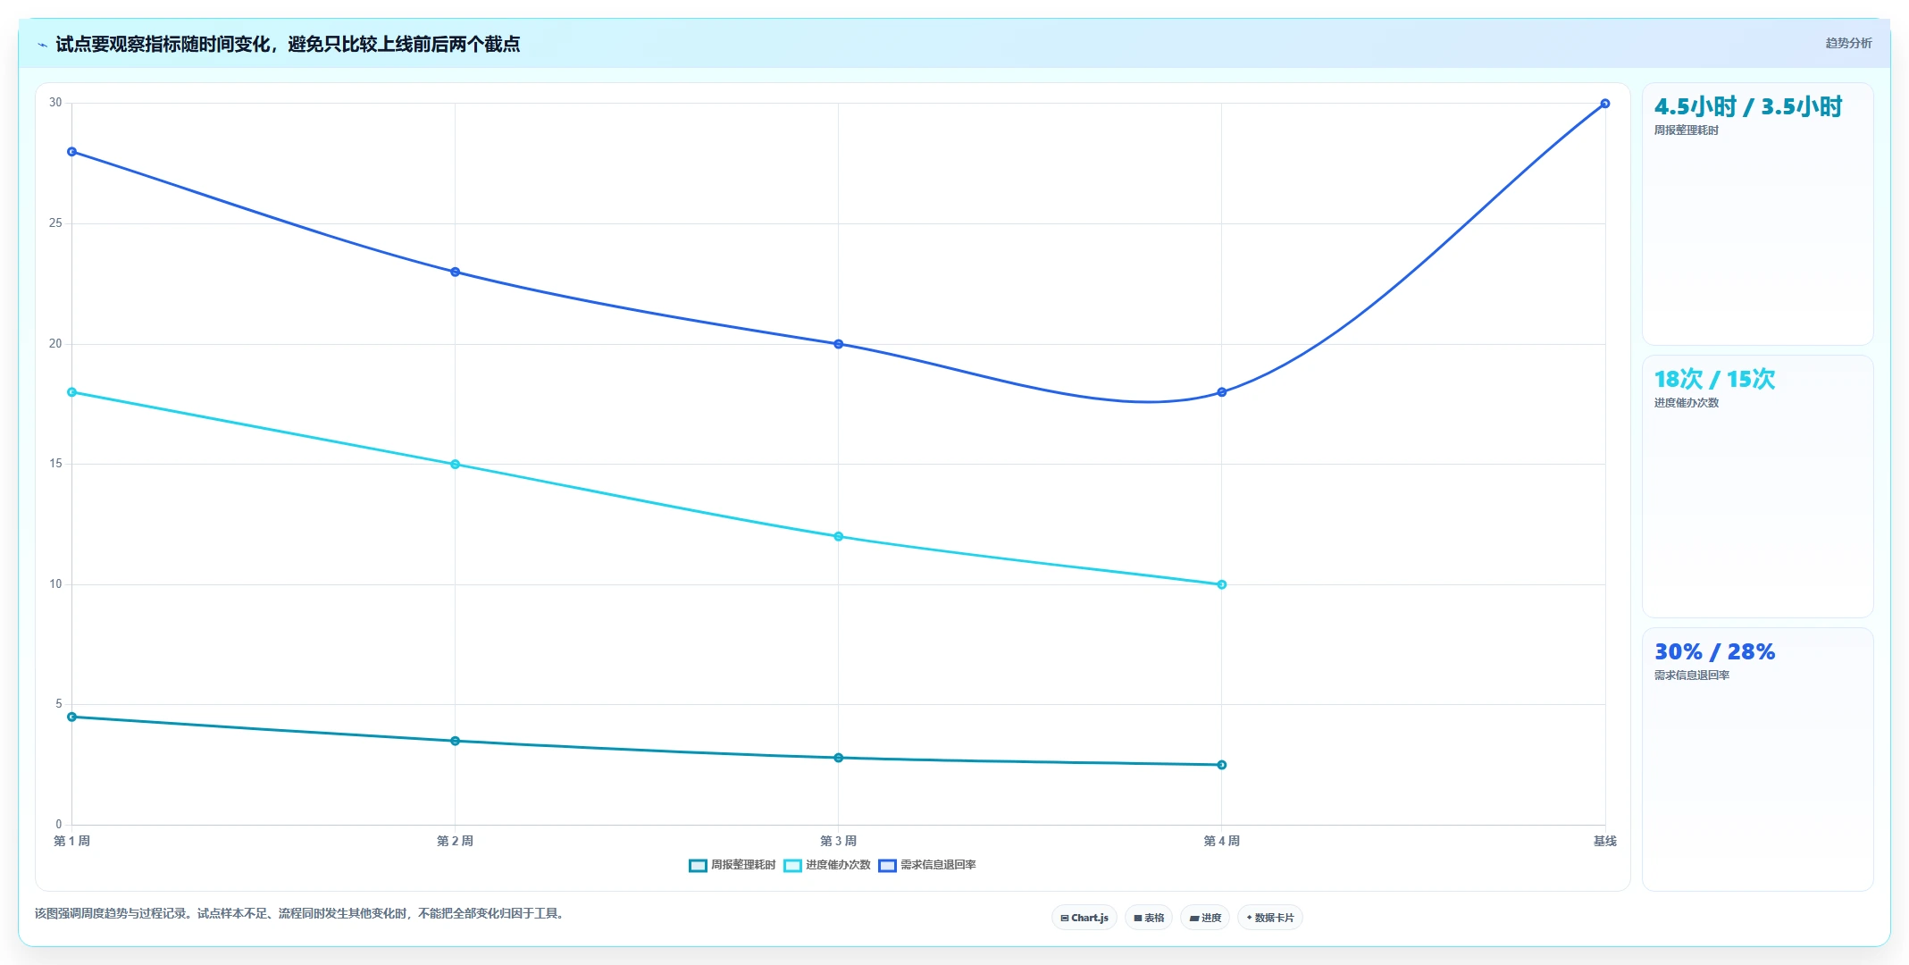Click the x-axis label 第 4 周
The width and height of the screenshot is (1909, 965).
pos(1222,841)
